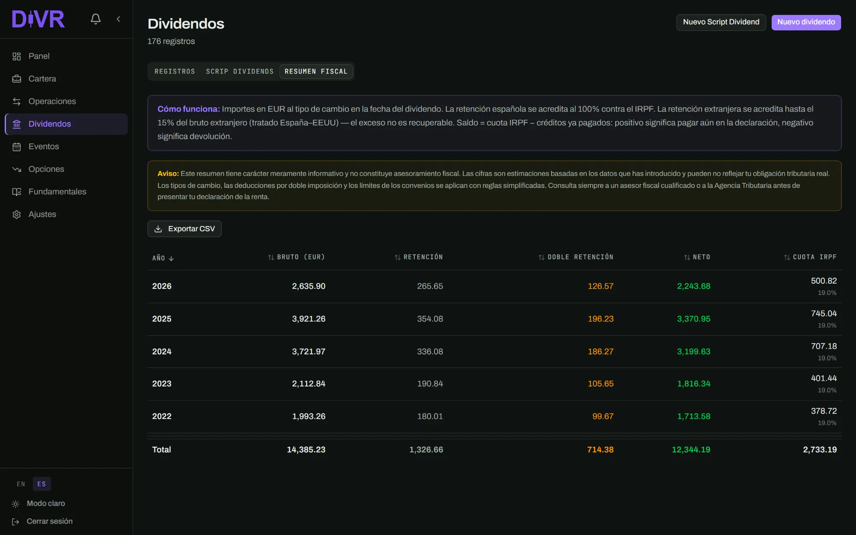Click the Panel grid icon

(17, 56)
